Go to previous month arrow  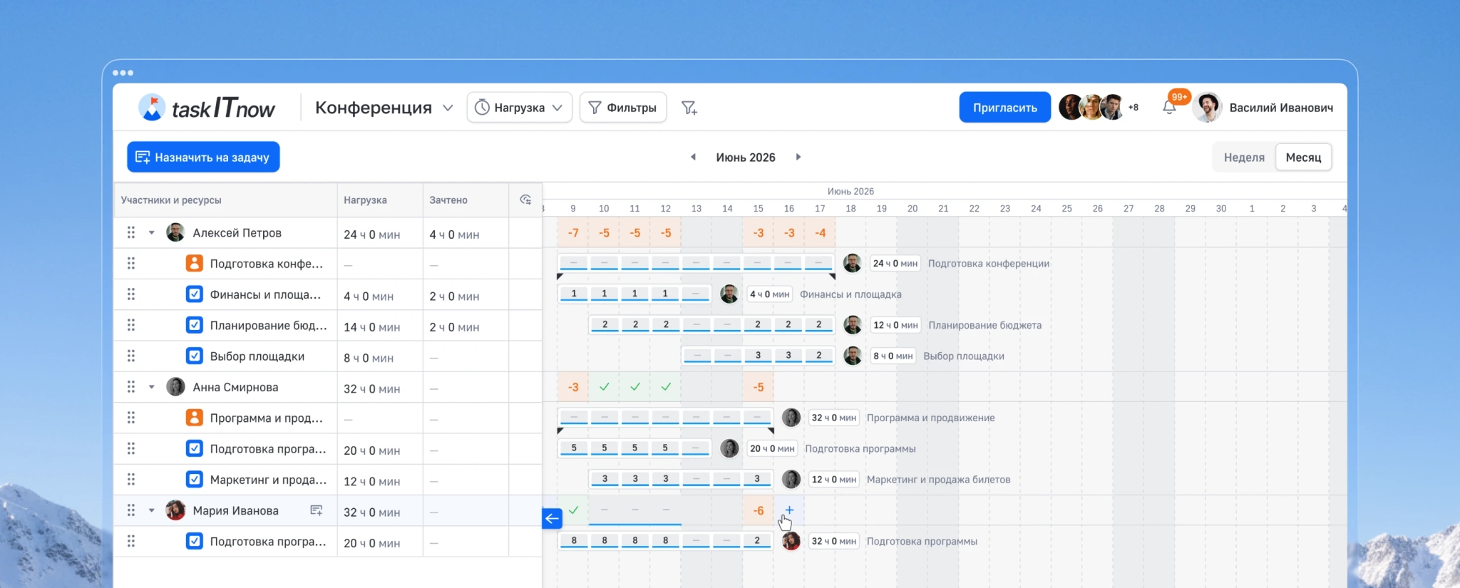[x=693, y=157]
